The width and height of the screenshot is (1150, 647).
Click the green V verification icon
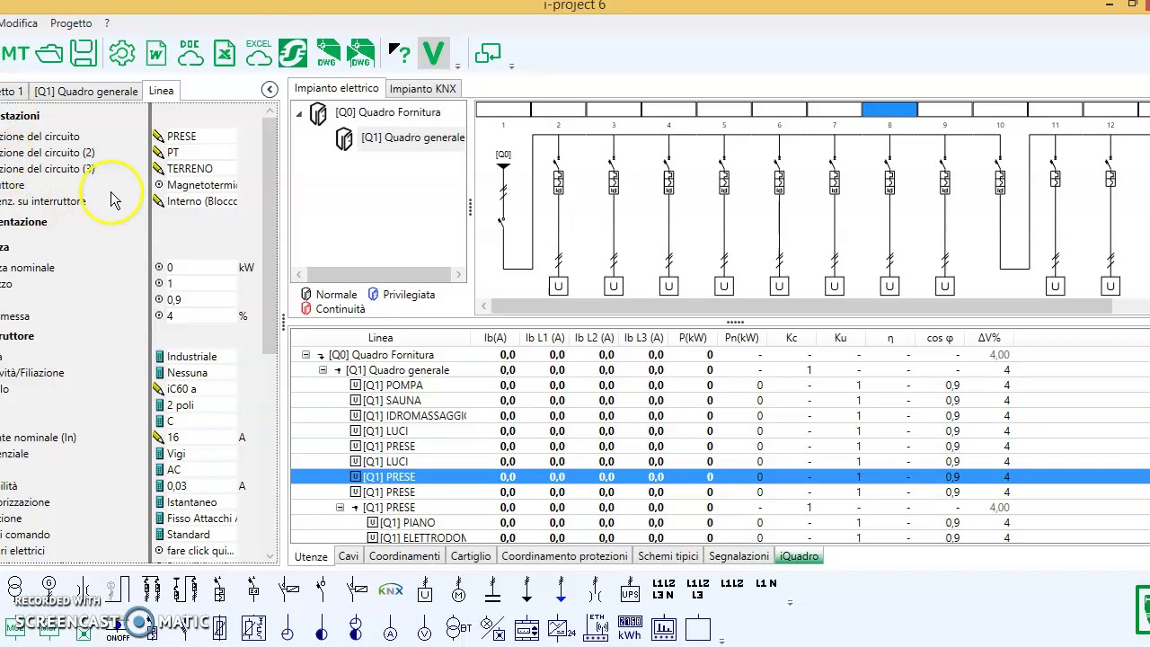pos(433,54)
